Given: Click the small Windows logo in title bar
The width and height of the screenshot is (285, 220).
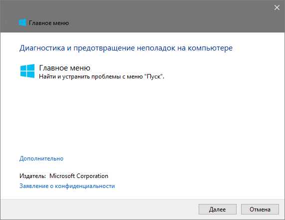Looking at the screenshot, I should 22,23.
